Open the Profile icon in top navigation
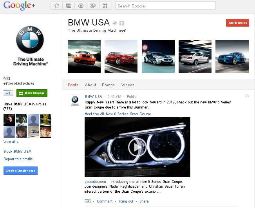This screenshot has width=255, height=208. (81, 6)
